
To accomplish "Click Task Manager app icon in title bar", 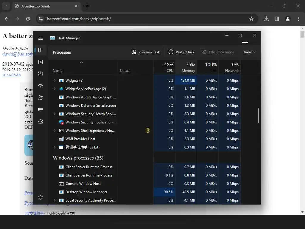I will 52,38.
